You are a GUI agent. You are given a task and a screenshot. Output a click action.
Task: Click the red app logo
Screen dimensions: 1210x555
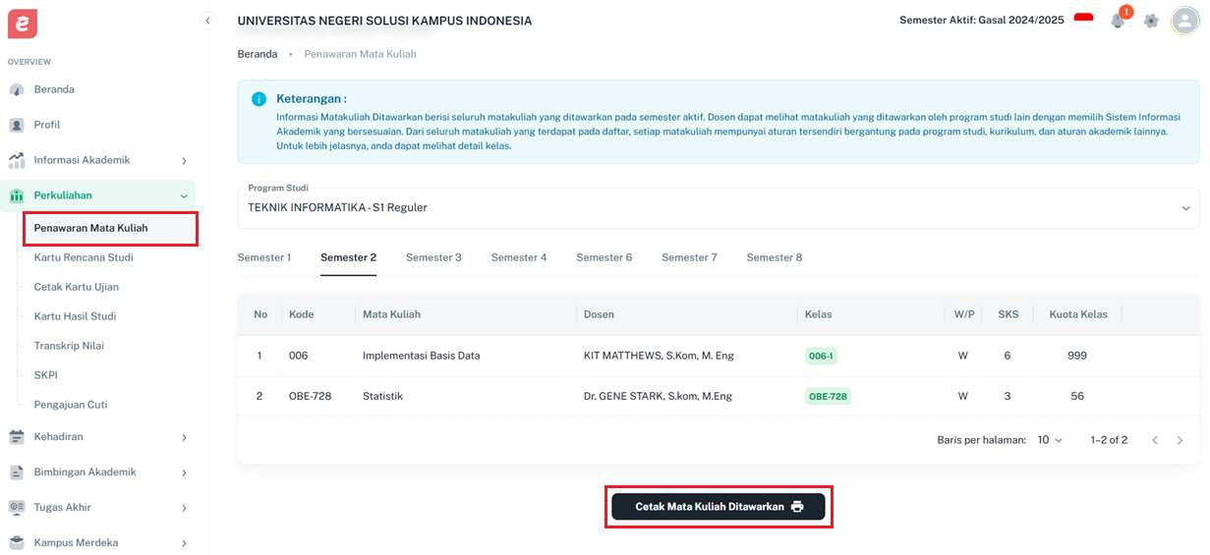click(23, 24)
